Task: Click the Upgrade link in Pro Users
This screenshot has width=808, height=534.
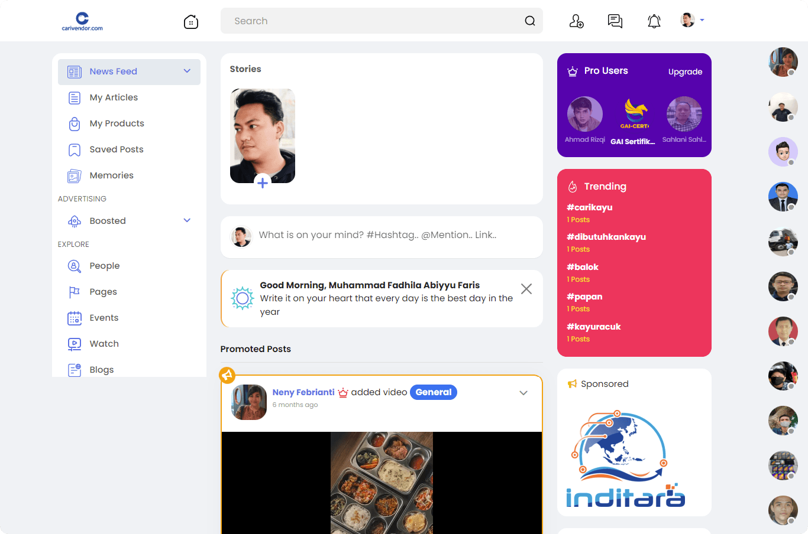Action: click(685, 72)
